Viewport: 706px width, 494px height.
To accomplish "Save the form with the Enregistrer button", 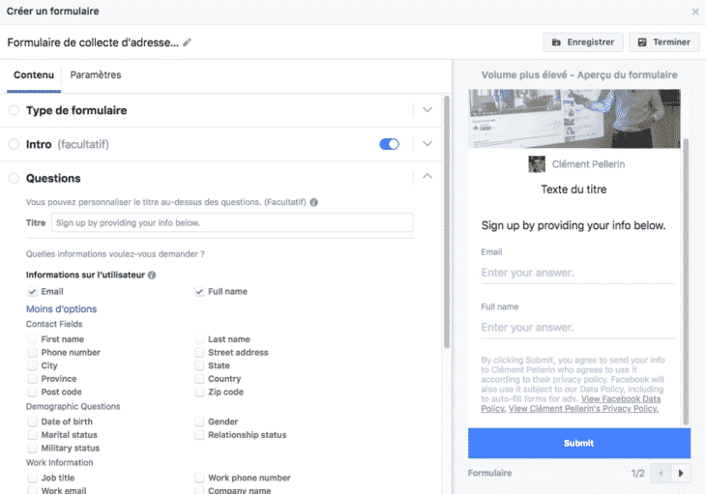I will point(583,43).
